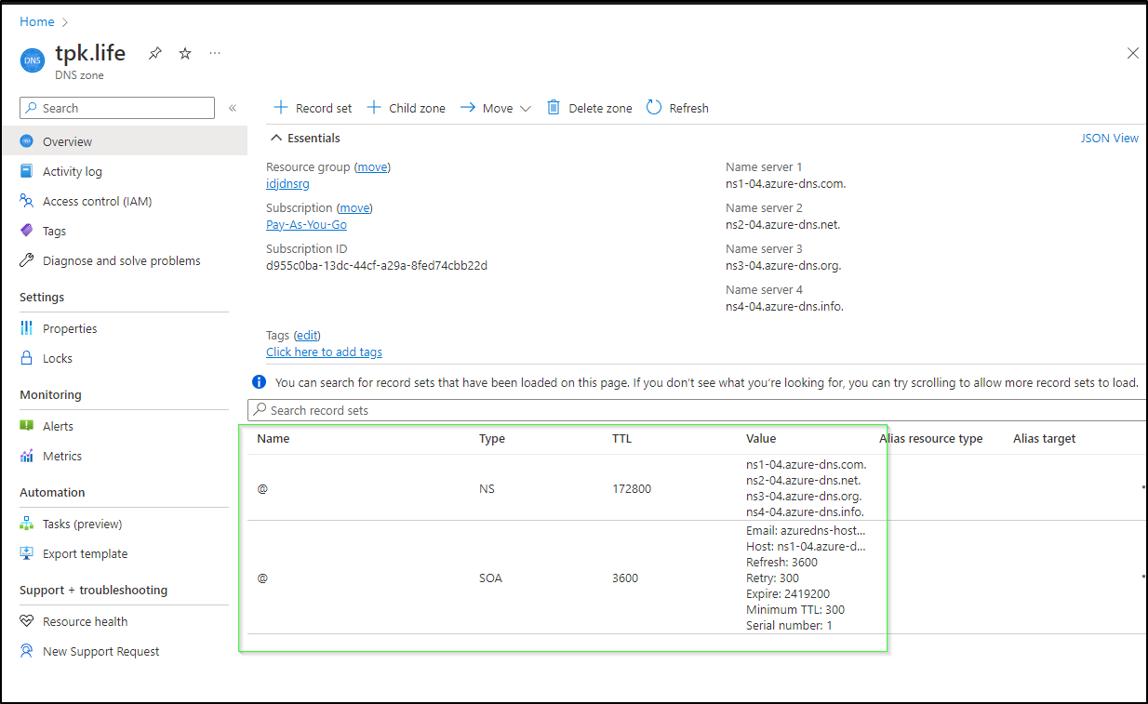This screenshot has width=1148, height=704.
Task: Mark tpk.life as favorite with star
Action: [185, 54]
